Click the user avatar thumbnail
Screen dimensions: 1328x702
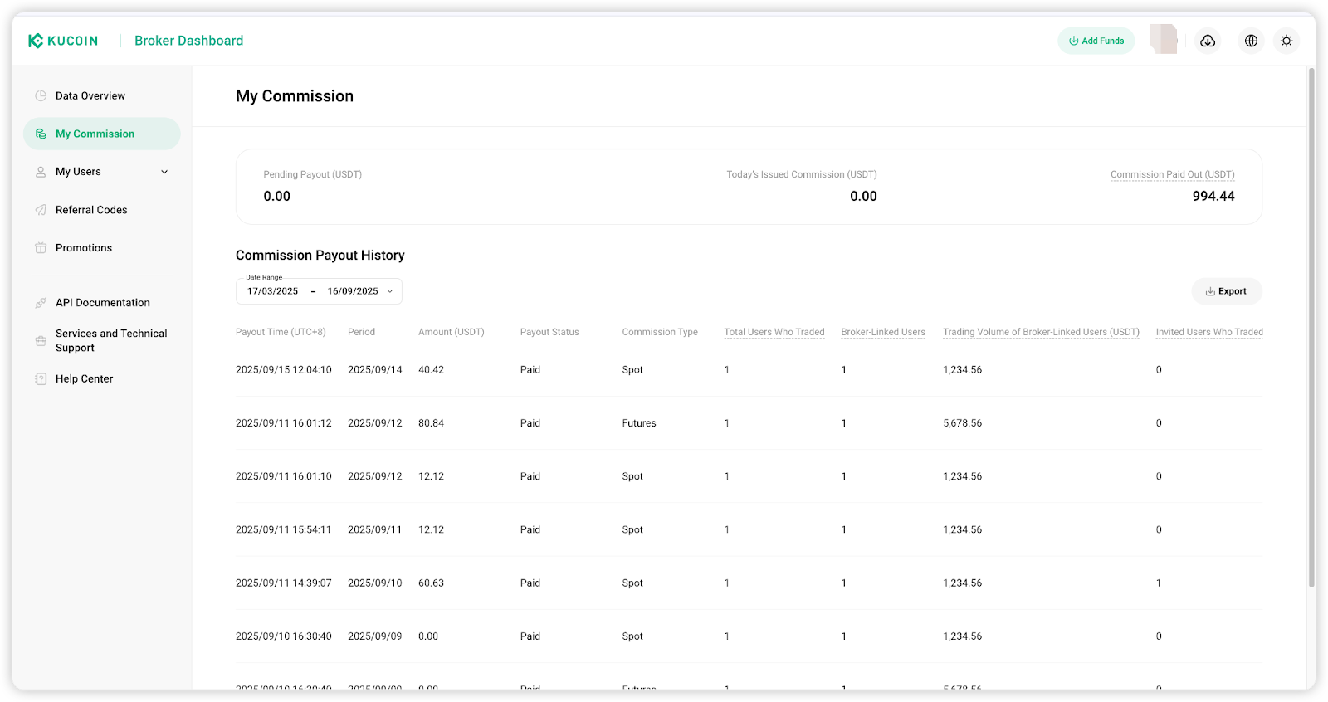pos(1163,40)
